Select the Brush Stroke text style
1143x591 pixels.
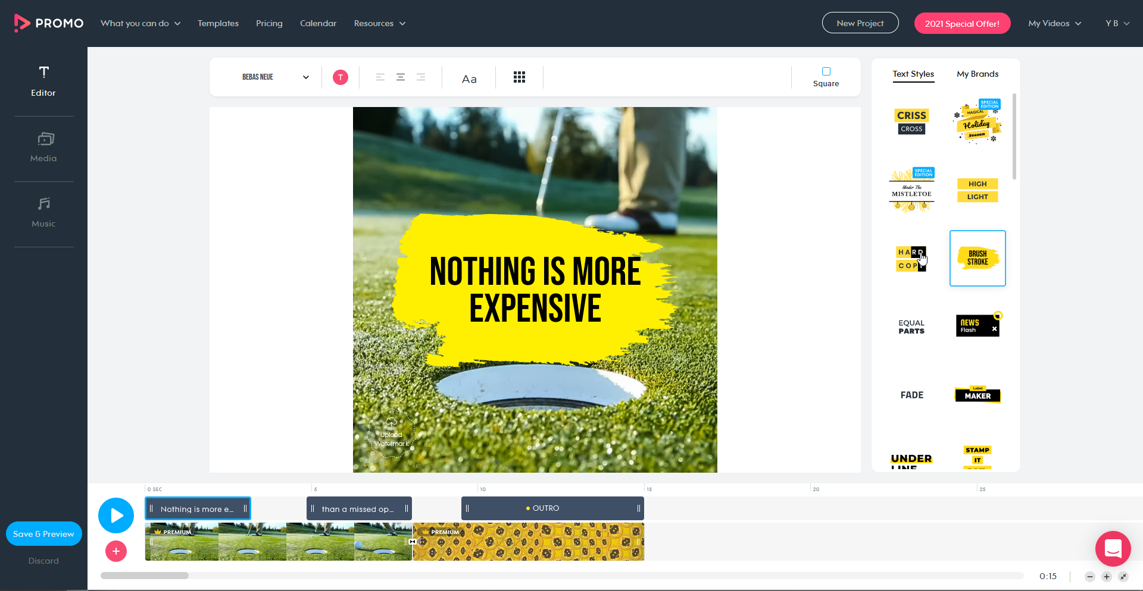click(977, 258)
